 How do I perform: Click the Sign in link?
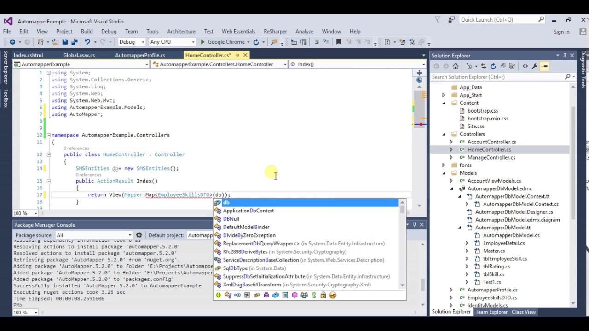click(x=561, y=32)
